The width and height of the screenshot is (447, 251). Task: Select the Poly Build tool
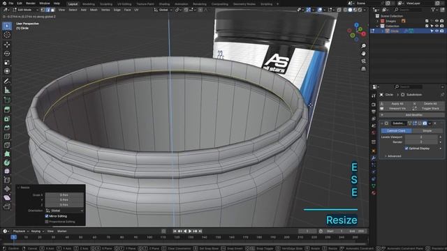[7, 154]
